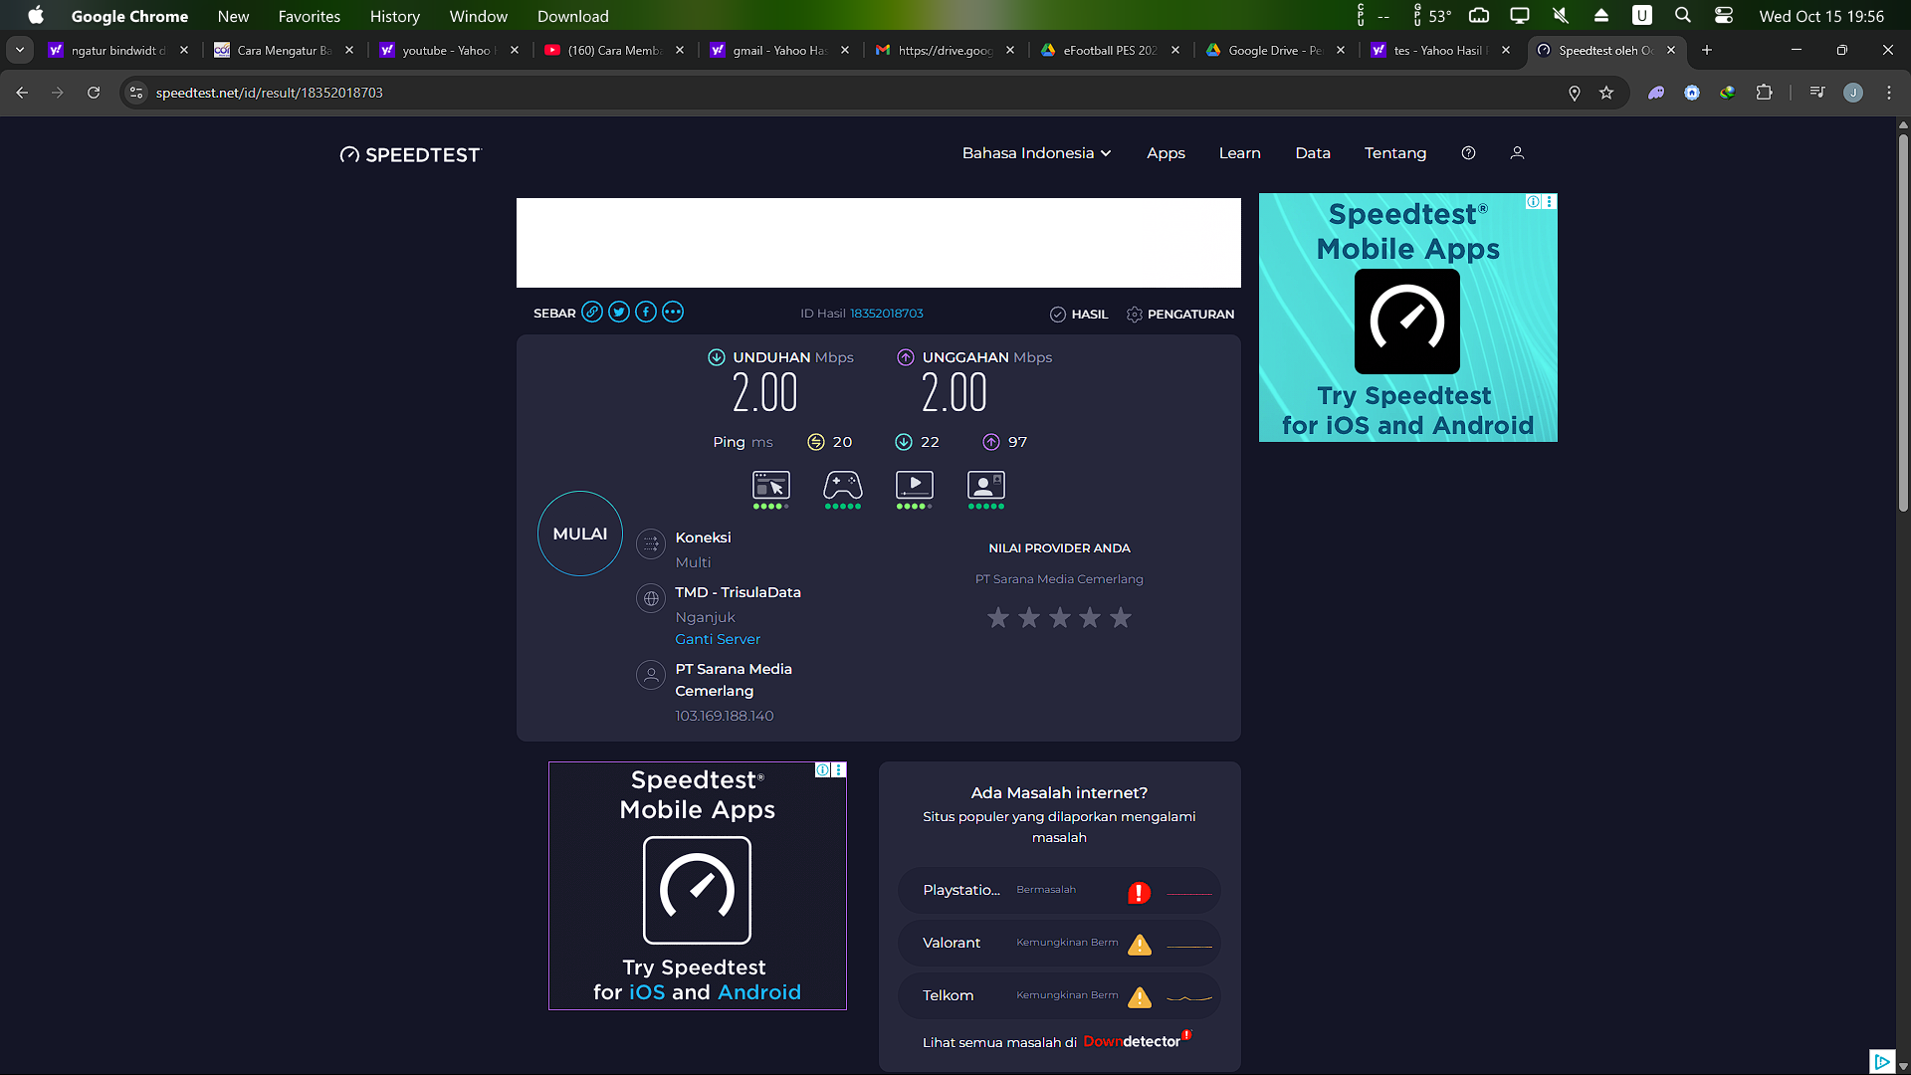
Task: Open the Apps menu item
Action: tap(1166, 153)
